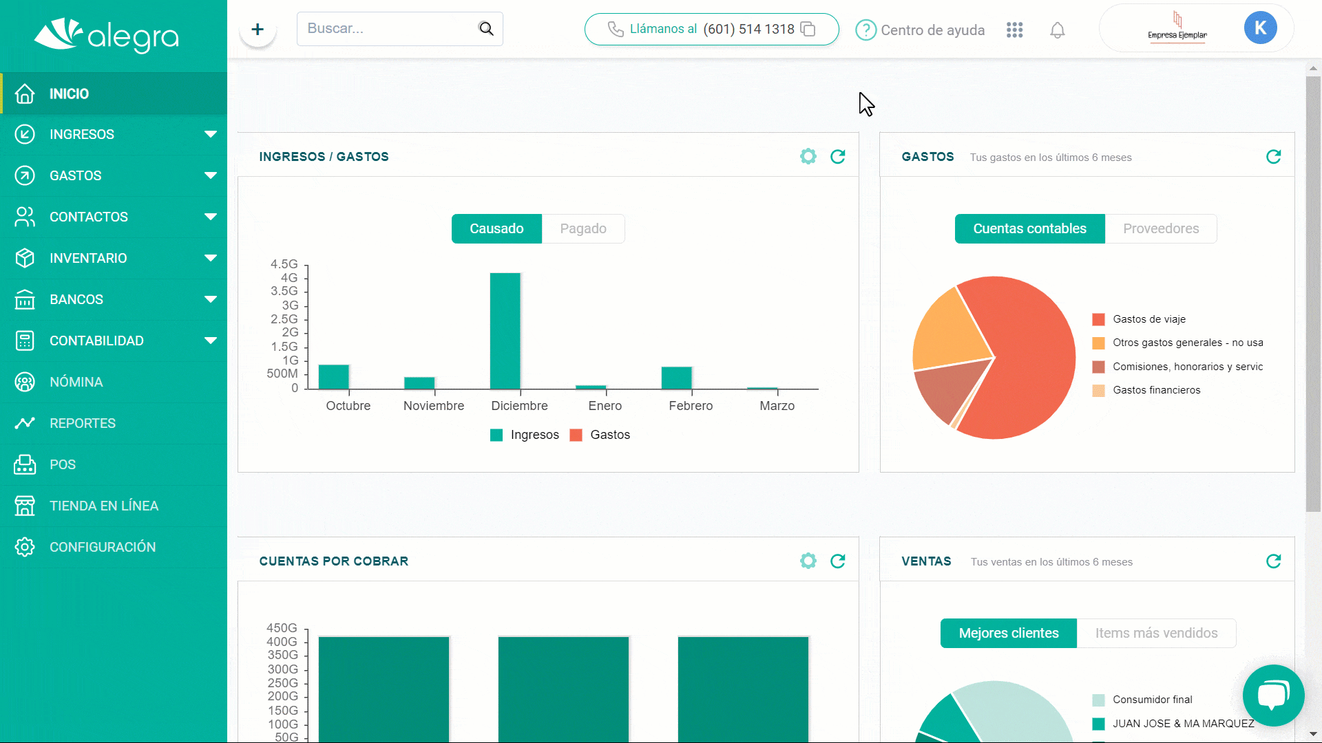Expand the Contabilidad menu arrow
The image size is (1322, 743).
[211, 341]
